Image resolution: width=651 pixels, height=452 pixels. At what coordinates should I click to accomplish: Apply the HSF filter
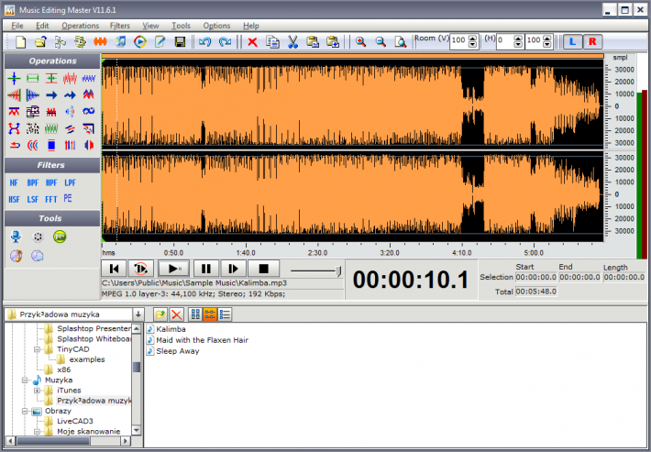pos(14,199)
